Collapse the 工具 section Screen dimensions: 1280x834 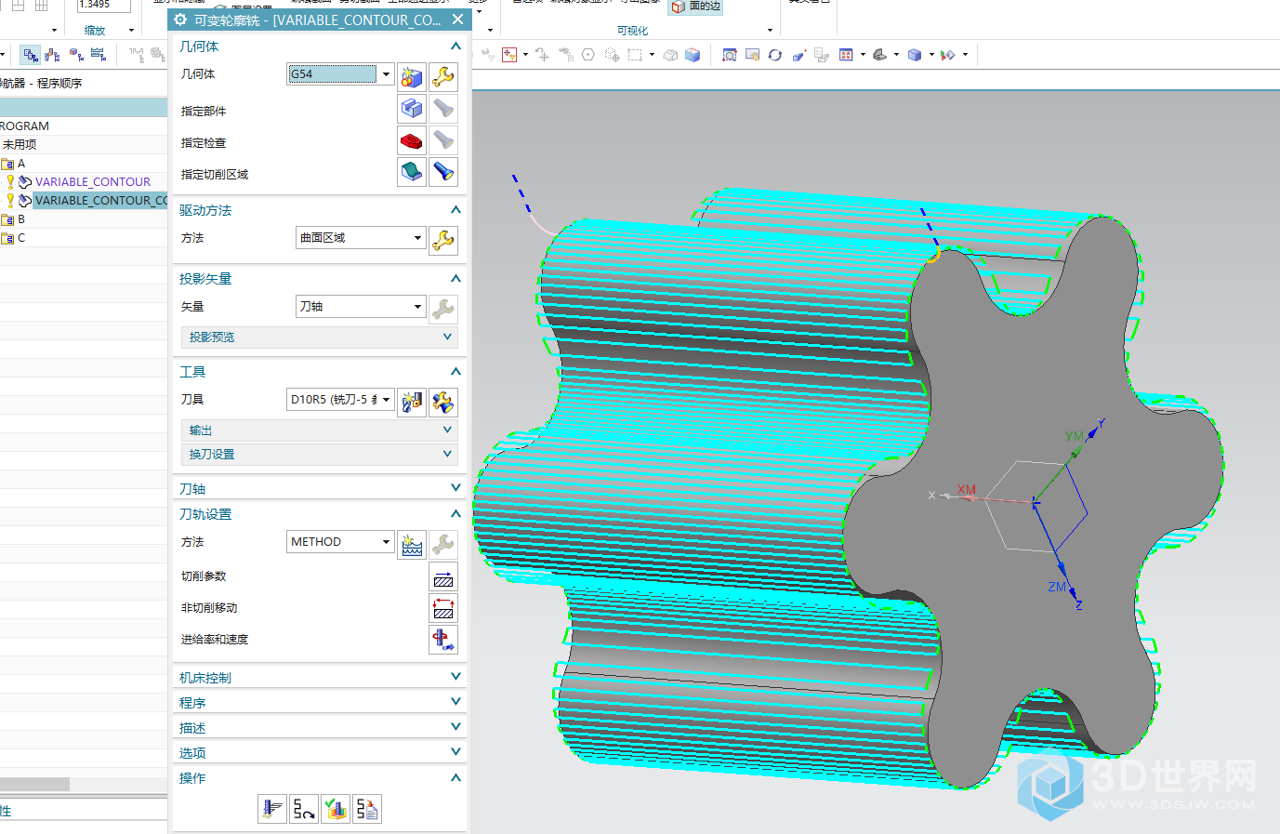click(x=455, y=372)
